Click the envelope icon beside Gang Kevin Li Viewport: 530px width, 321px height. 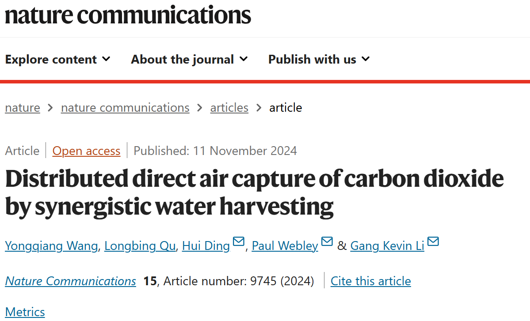[x=433, y=242]
